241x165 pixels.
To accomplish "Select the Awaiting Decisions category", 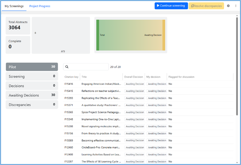I will click(32, 95).
